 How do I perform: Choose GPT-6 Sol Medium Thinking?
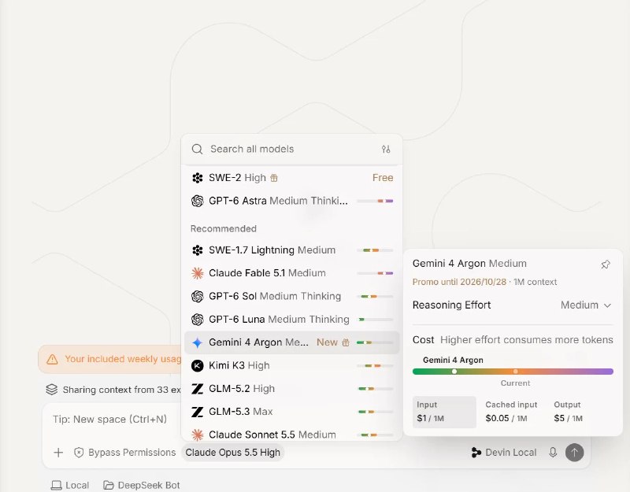292,297
